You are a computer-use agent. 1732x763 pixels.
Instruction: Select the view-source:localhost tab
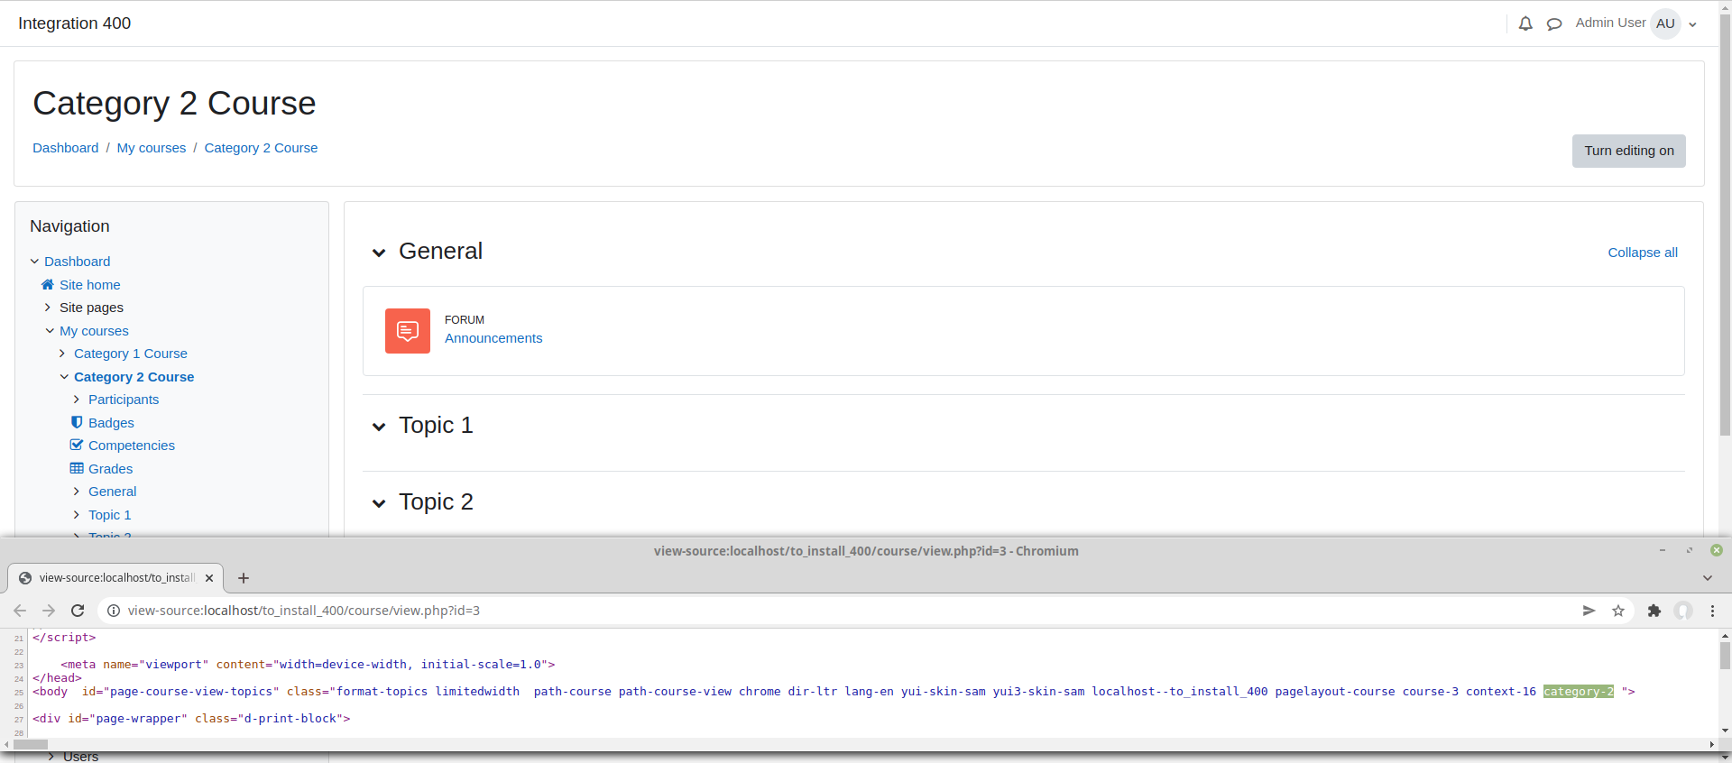115,578
